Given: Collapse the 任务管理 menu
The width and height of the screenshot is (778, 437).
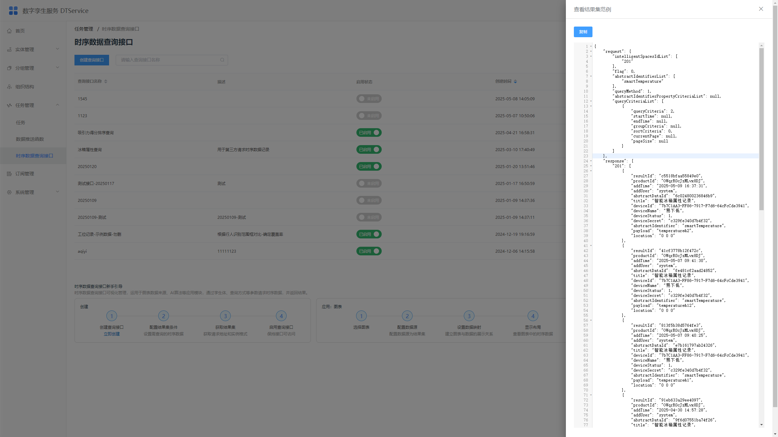Looking at the screenshot, I should [33, 105].
